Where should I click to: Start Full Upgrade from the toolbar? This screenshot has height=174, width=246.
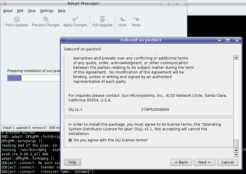pyautogui.click(x=102, y=22)
